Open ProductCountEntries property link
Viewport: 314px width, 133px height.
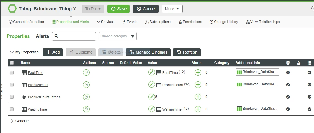[44, 97]
